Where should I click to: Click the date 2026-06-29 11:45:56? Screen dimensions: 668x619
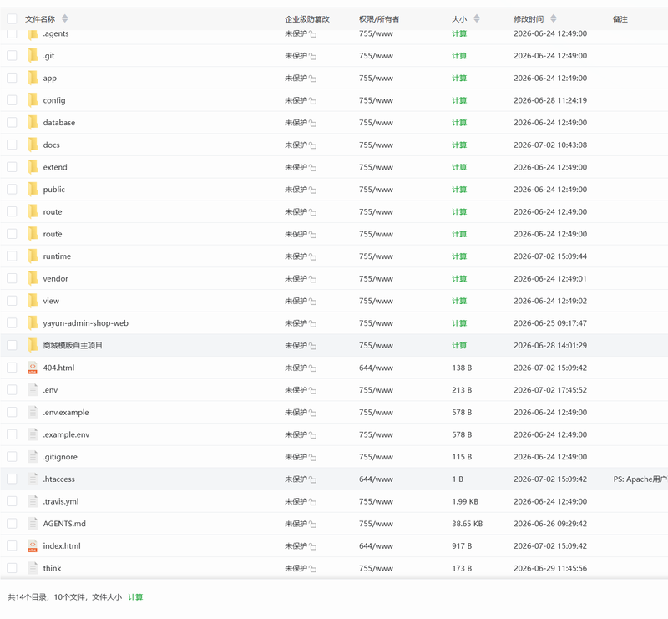click(550, 568)
